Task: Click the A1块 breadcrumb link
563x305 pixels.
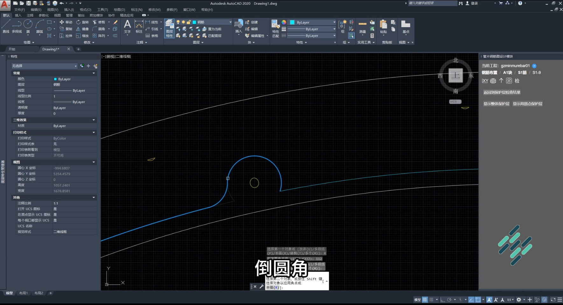Action: pos(507,72)
